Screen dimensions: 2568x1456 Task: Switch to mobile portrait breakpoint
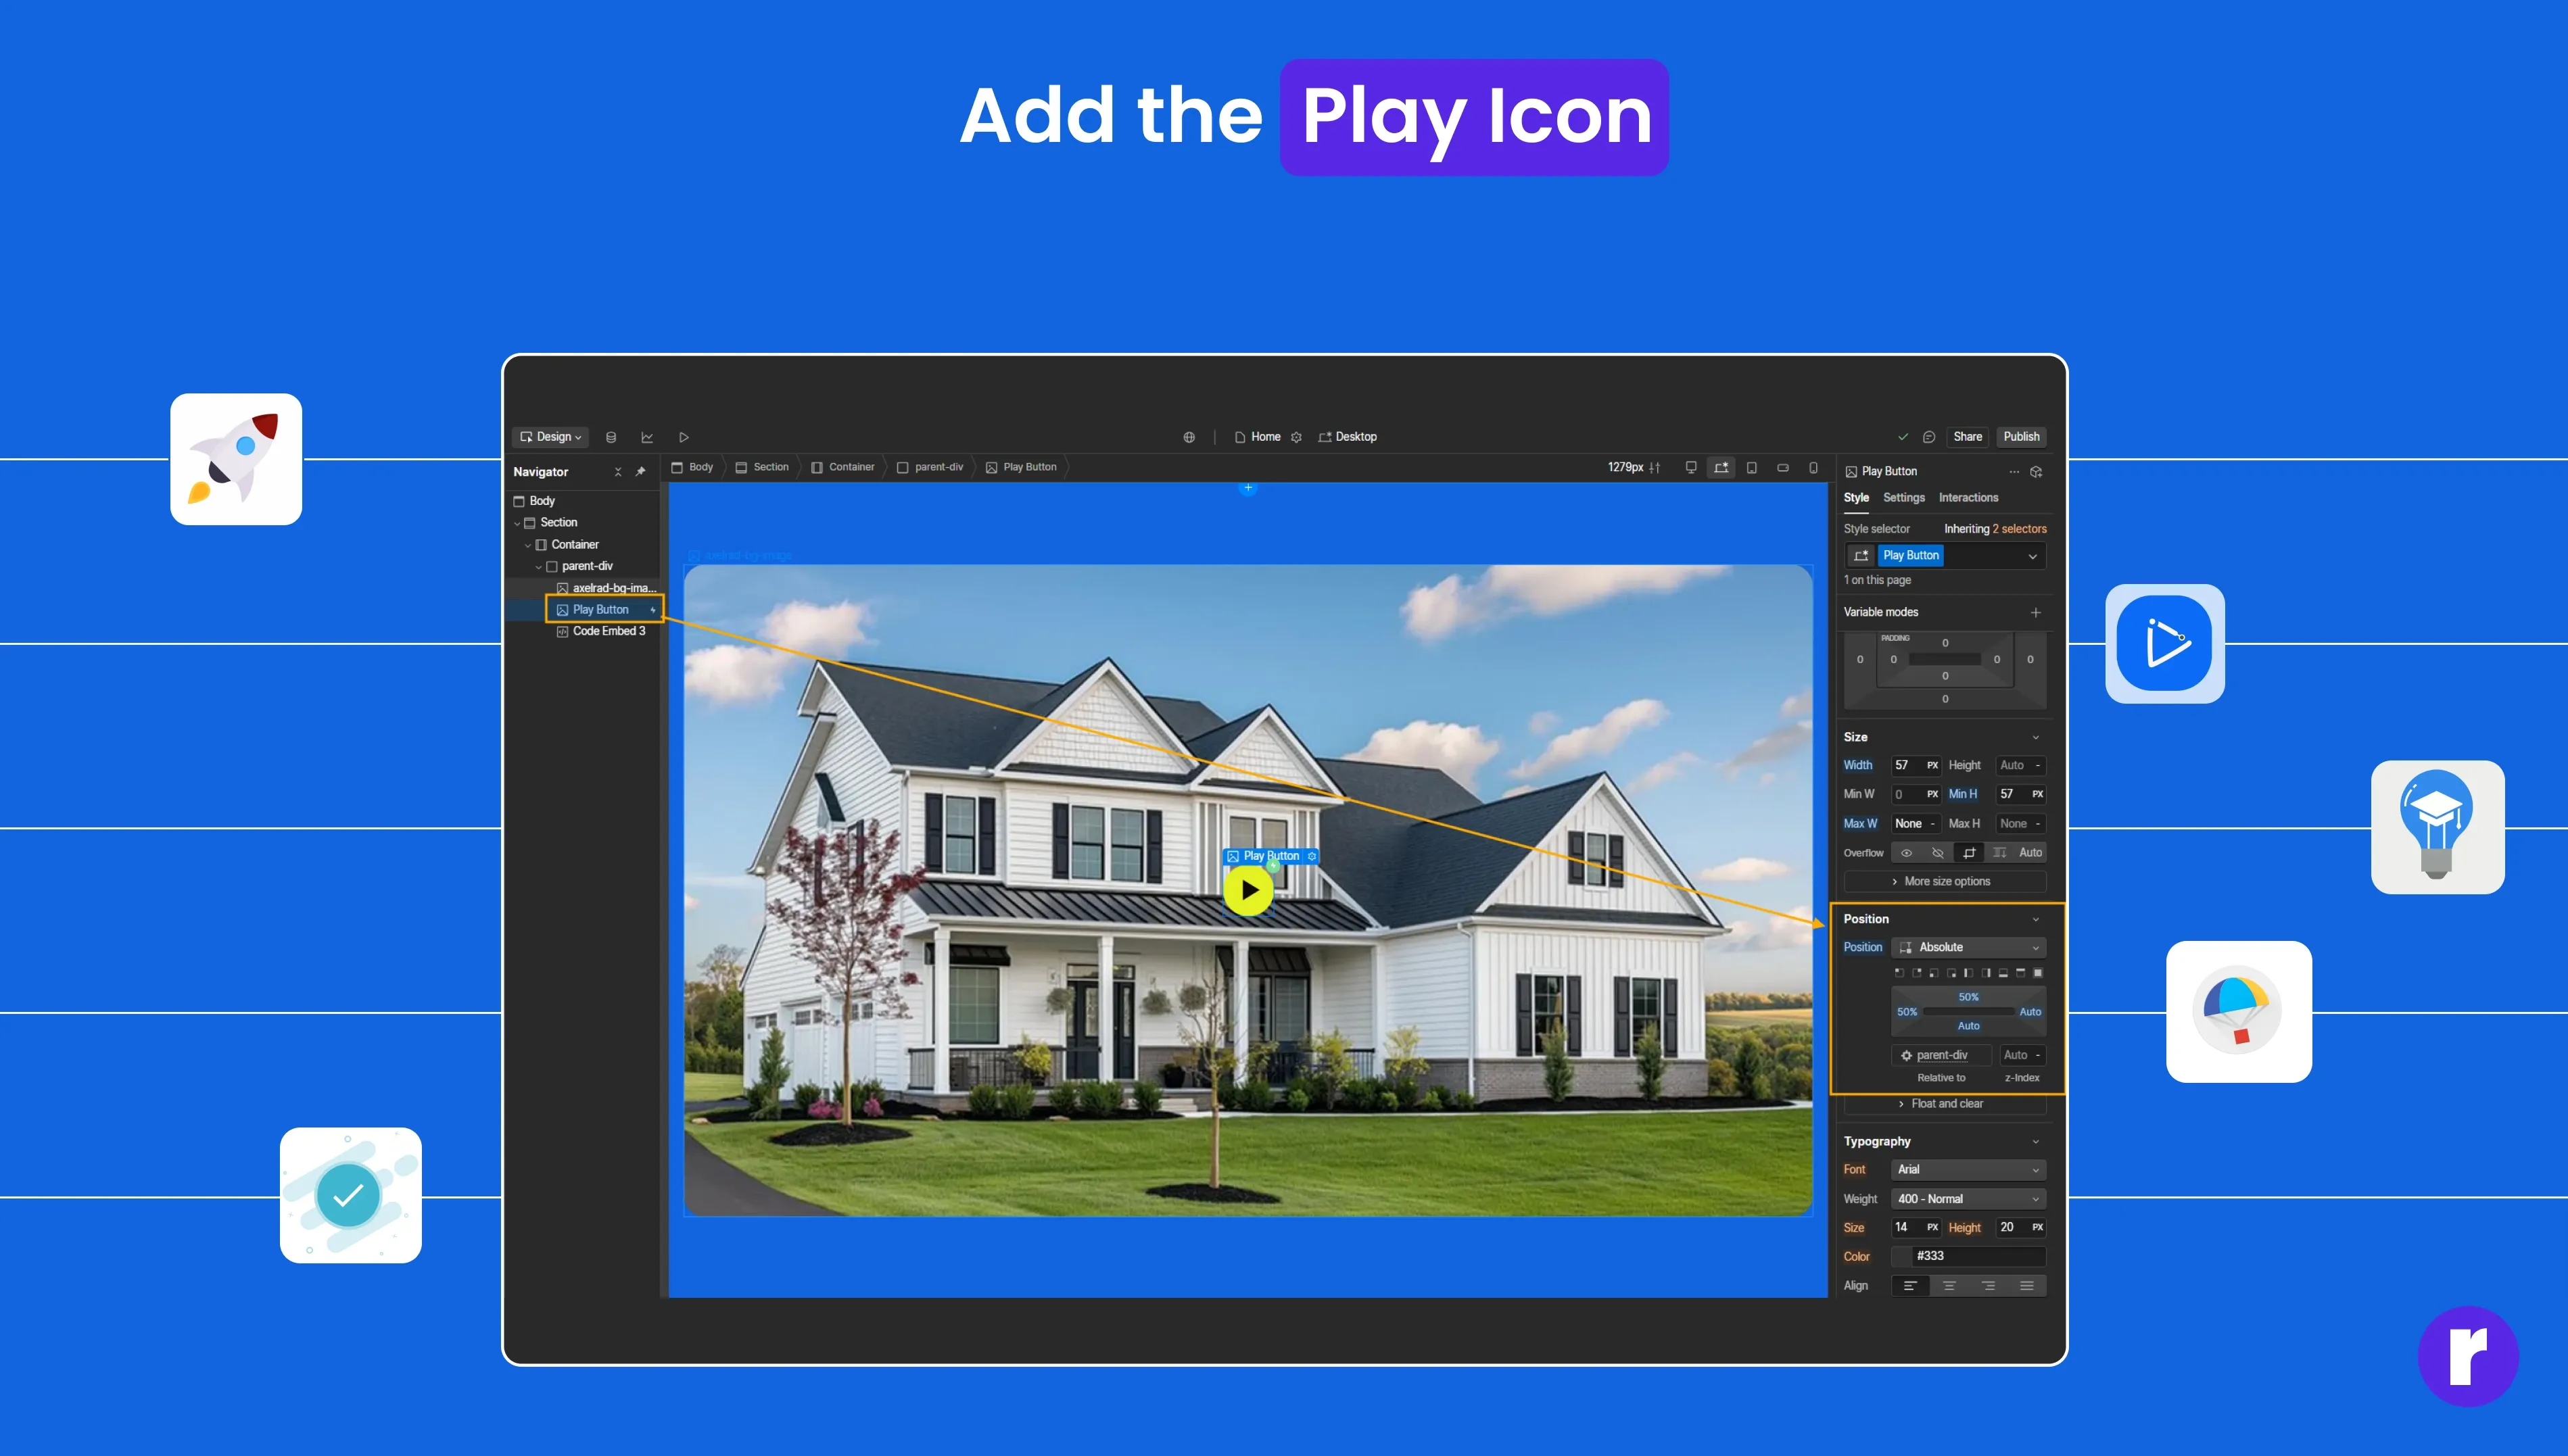tap(1813, 467)
